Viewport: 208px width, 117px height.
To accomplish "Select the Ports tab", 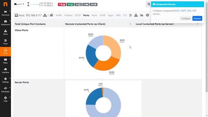I will (x=86, y=15).
